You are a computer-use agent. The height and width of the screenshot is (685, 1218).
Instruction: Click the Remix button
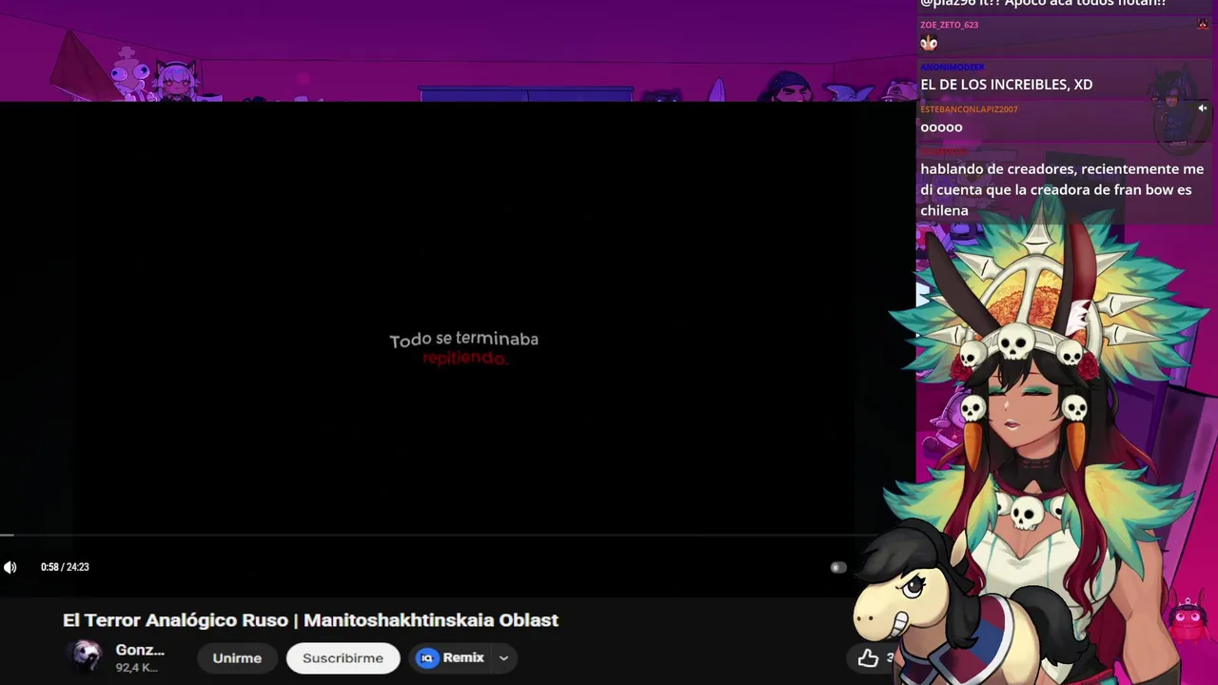pos(463,657)
